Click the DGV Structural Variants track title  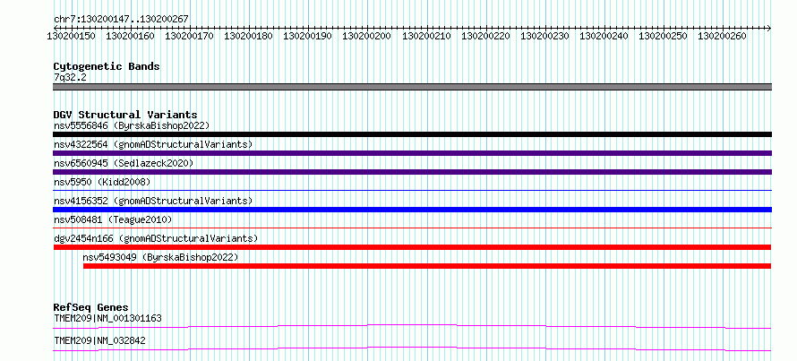125,115
